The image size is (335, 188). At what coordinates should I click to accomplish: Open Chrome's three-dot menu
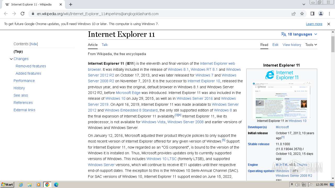click(x=329, y=14)
